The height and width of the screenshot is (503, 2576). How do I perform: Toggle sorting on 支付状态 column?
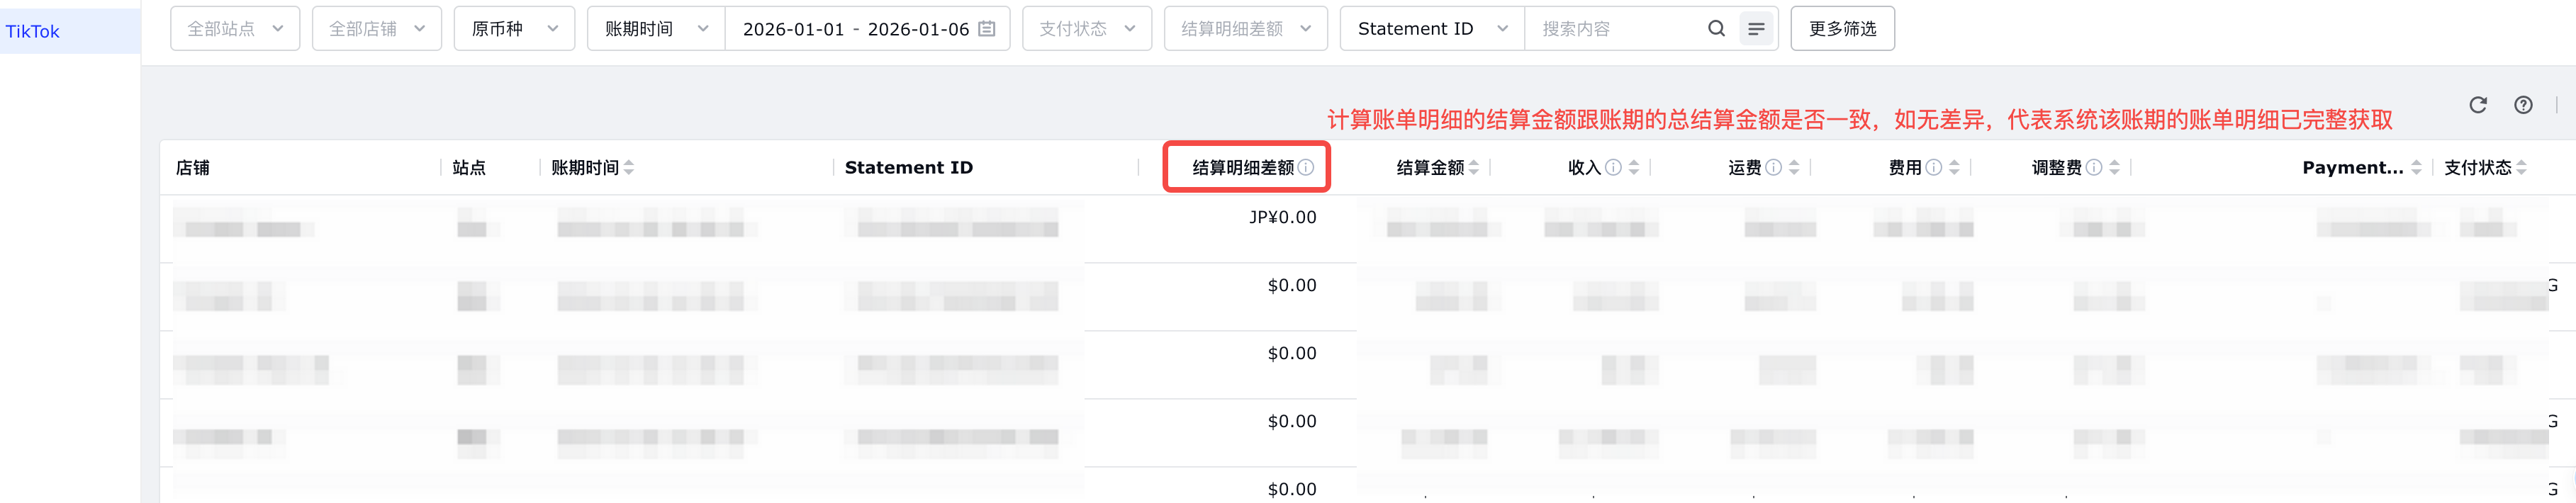pos(2521,168)
